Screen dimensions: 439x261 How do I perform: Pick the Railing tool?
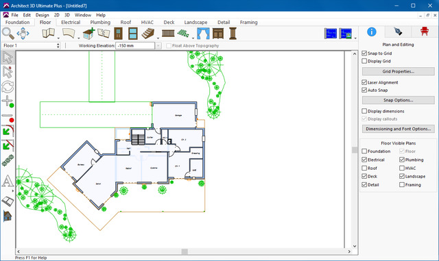pyautogui.click(x=168, y=34)
